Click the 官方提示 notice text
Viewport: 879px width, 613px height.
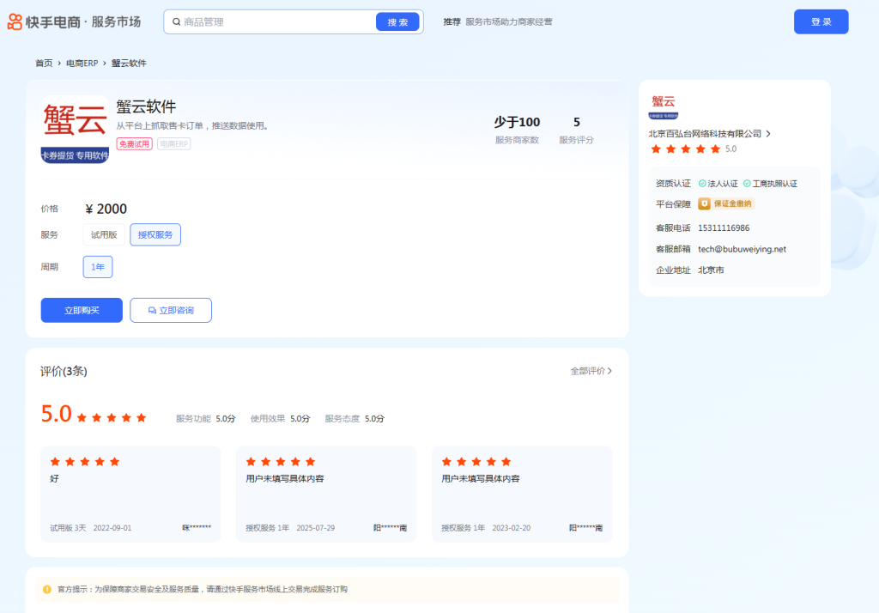pos(203,590)
